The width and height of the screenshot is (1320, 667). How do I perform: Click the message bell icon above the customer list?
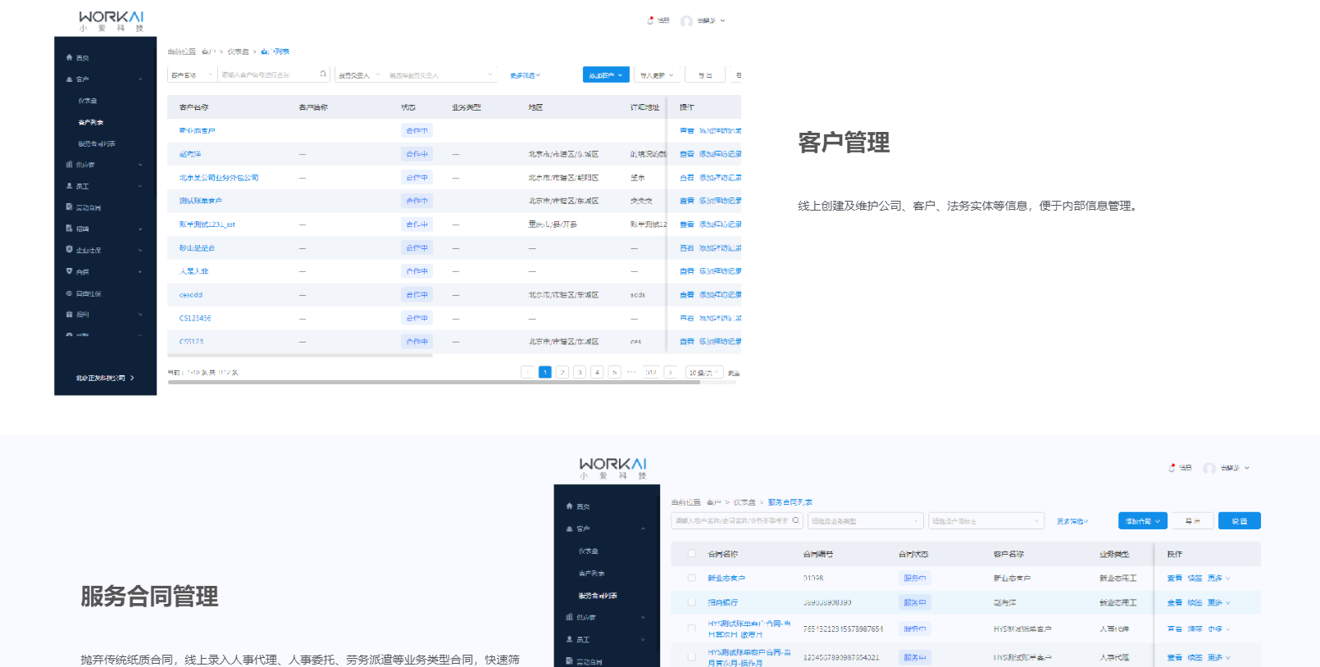650,20
